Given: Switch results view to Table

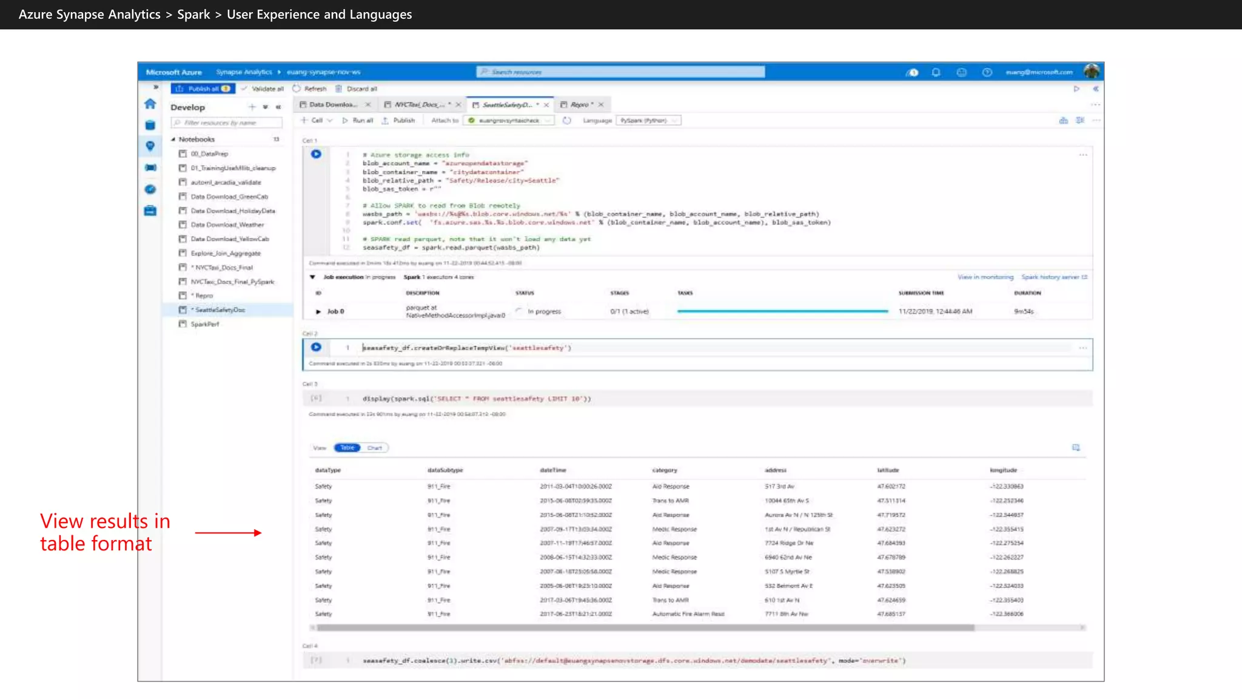Looking at the screenshot, I should pos(347,448).
